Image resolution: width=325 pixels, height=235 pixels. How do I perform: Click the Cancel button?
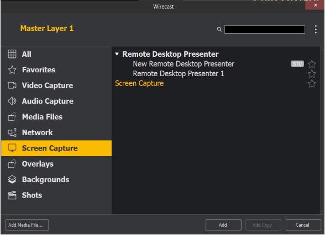[x=303, y=225]
